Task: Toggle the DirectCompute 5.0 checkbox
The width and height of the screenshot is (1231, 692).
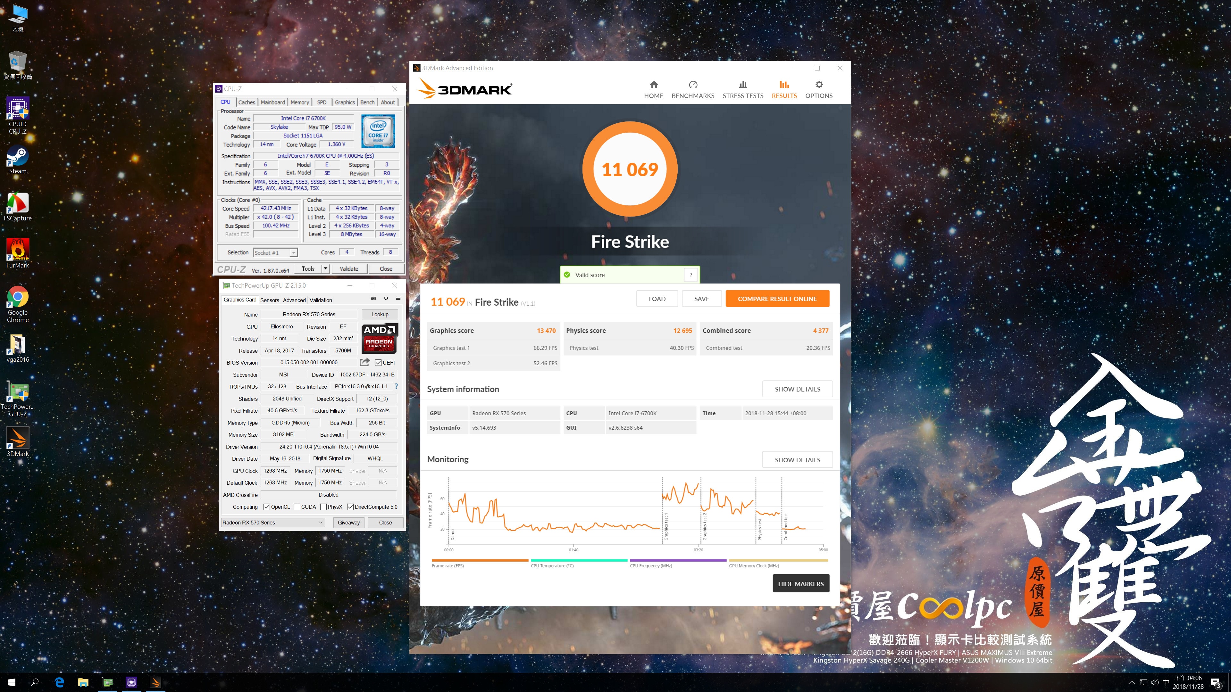Action: point(350,507)
